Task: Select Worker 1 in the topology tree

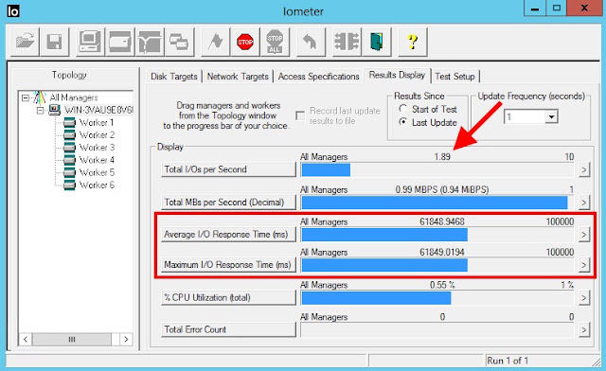Action: point(97,123)
